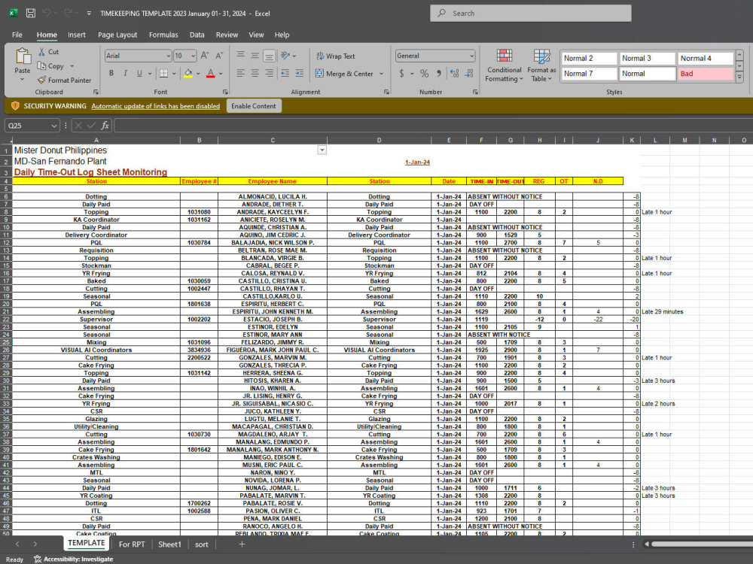Expand Paste options arrow
Screen dimensions: 753x564
tap(23, 79)
